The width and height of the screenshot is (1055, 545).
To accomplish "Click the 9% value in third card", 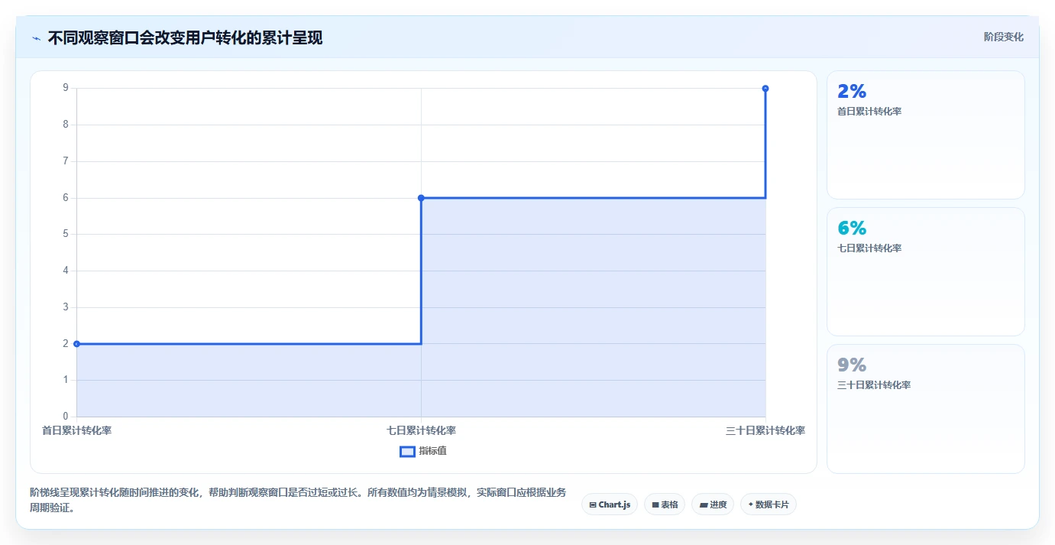I will (x=852, y=365).
